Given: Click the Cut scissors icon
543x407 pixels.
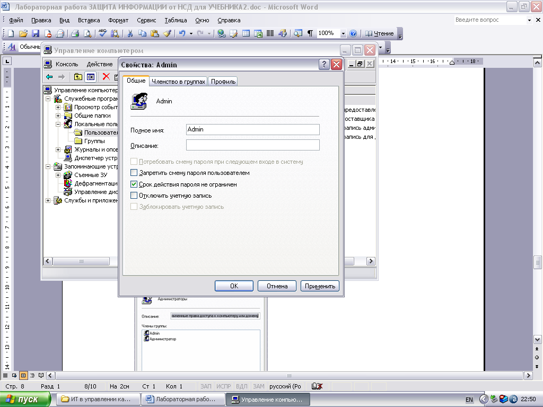Looking at the screenshot, I should [x=130, y=33].
